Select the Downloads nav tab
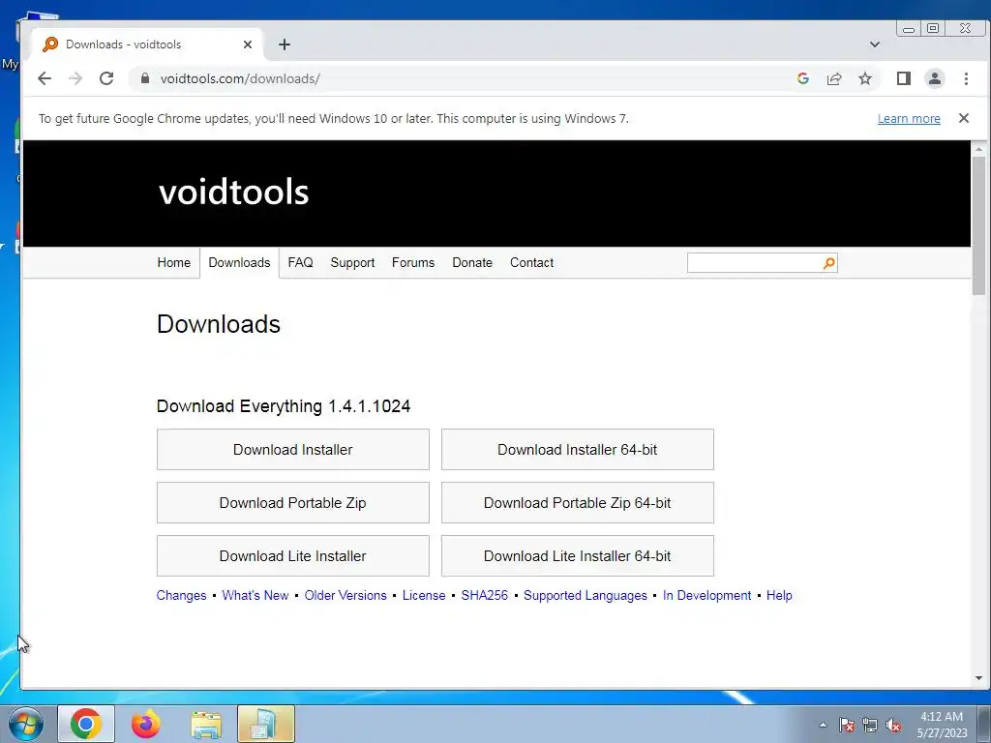Viewport: 991px width, 743px height. (x=240, y=262)
